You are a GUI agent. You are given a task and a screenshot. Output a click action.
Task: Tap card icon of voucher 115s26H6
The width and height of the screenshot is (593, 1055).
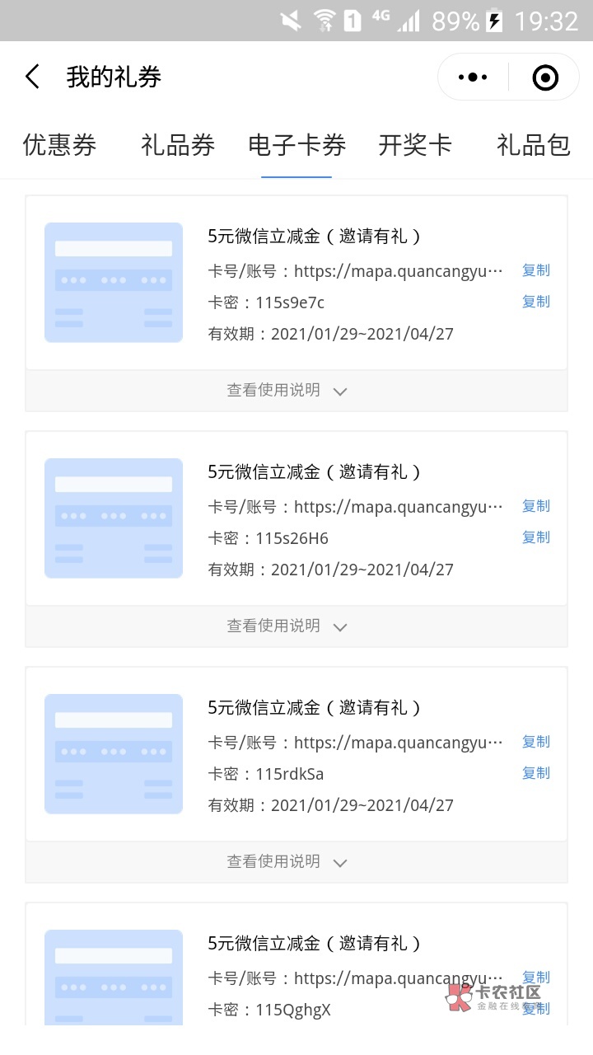point(114,518)
